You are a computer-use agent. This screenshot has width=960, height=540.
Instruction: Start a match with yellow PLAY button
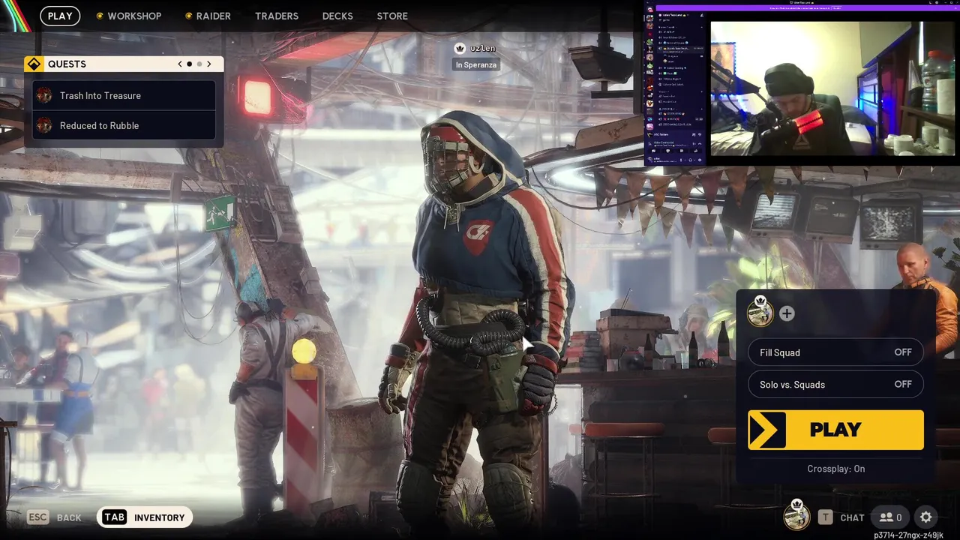835,430
